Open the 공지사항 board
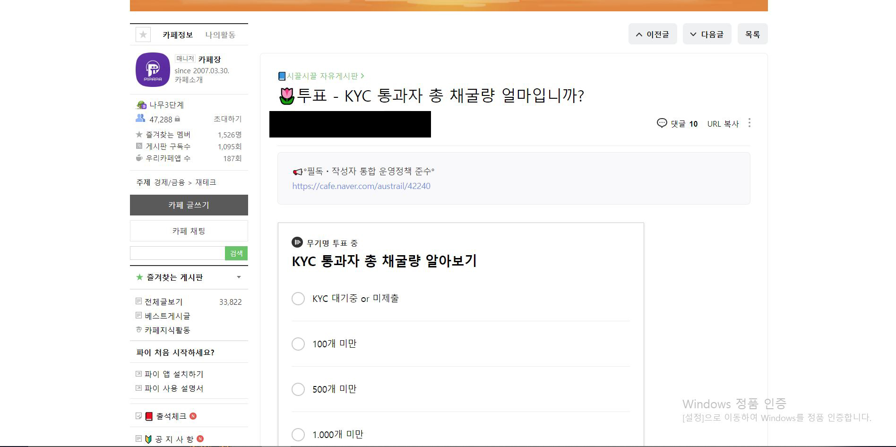The width and height of the screenshot is (896, 447). pyautogui.click(x=174, y=439)
